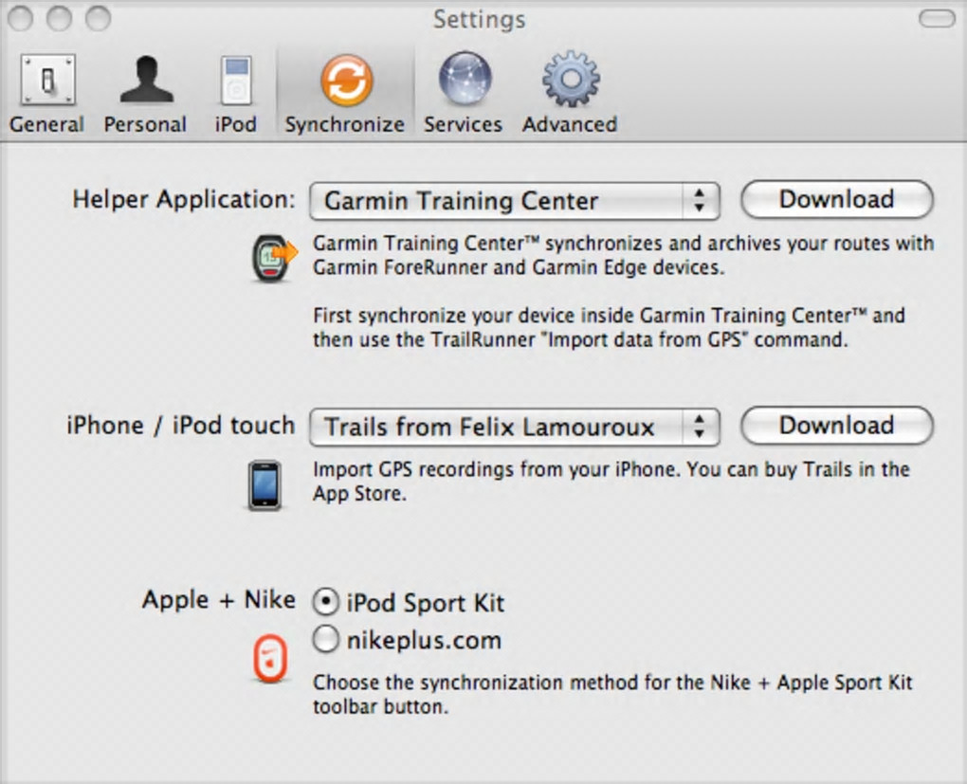Open the iPod settings icon

[x=236, y=81]
